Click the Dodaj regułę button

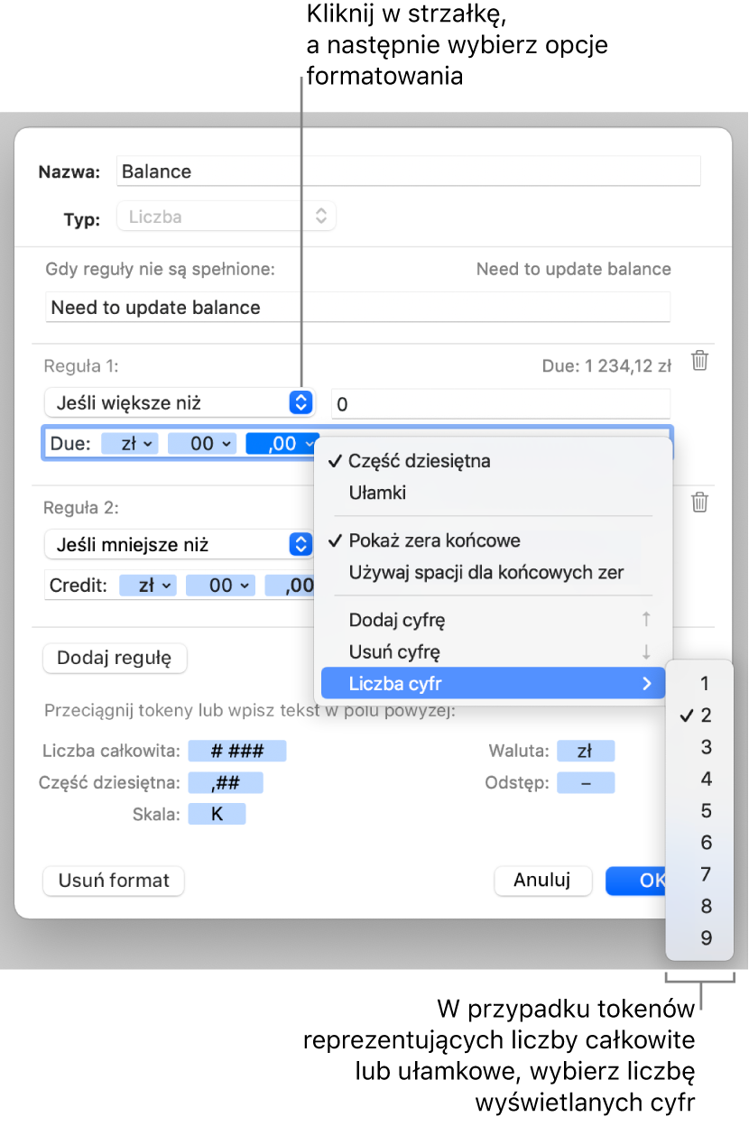(x=115, y=658)
